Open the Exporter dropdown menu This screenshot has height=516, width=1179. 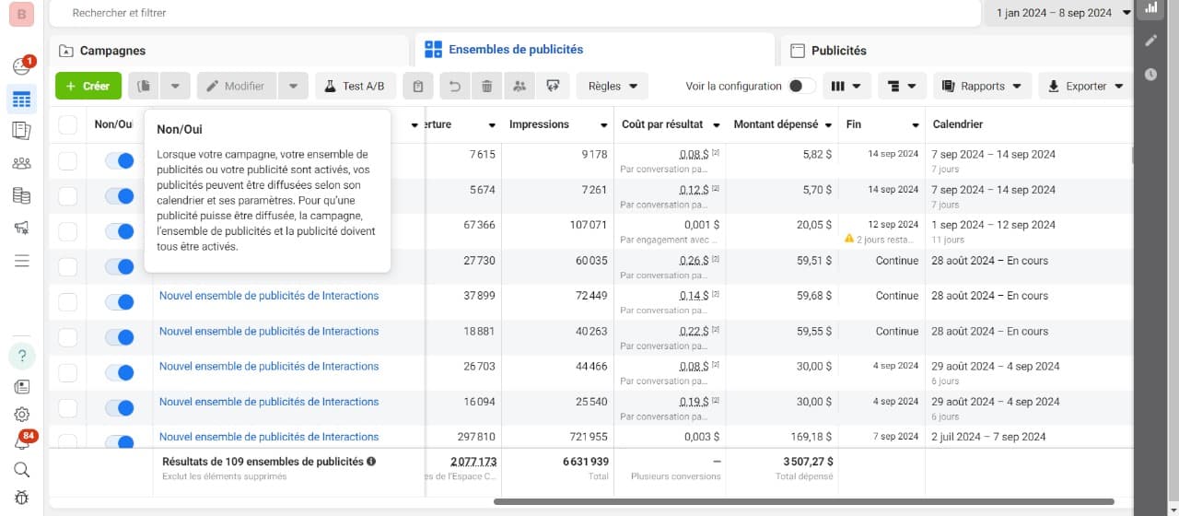[x=1085, y=86]
